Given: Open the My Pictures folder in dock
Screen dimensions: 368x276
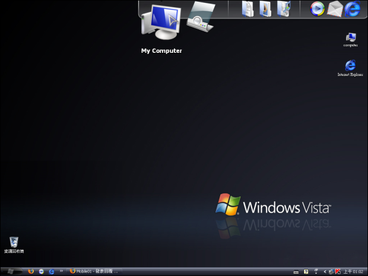Looking at the screenshot, I should click(x=265, y=9).
